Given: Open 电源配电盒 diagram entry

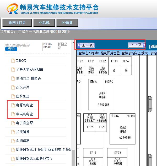Looking at the screenshot, I should (x=24, y=105).
